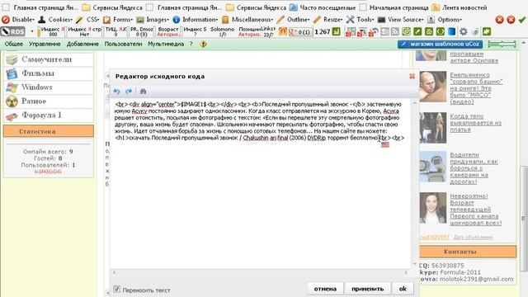Open the 'Управление' admin menu
The image size is (528, 297).
(x=45, y=44)
